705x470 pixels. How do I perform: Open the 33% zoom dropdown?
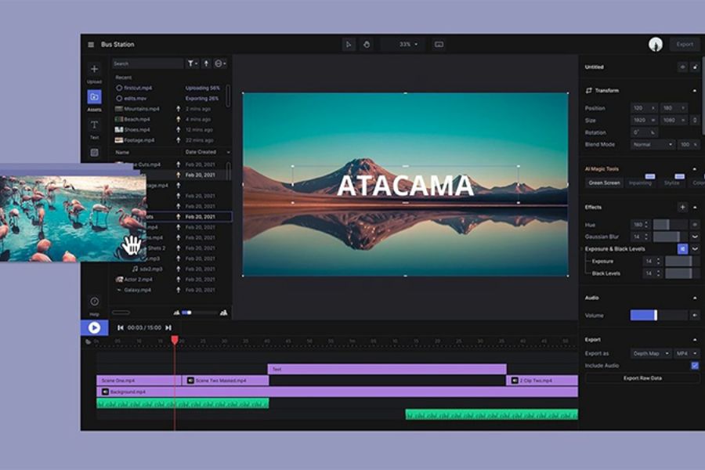click(408, 45)
